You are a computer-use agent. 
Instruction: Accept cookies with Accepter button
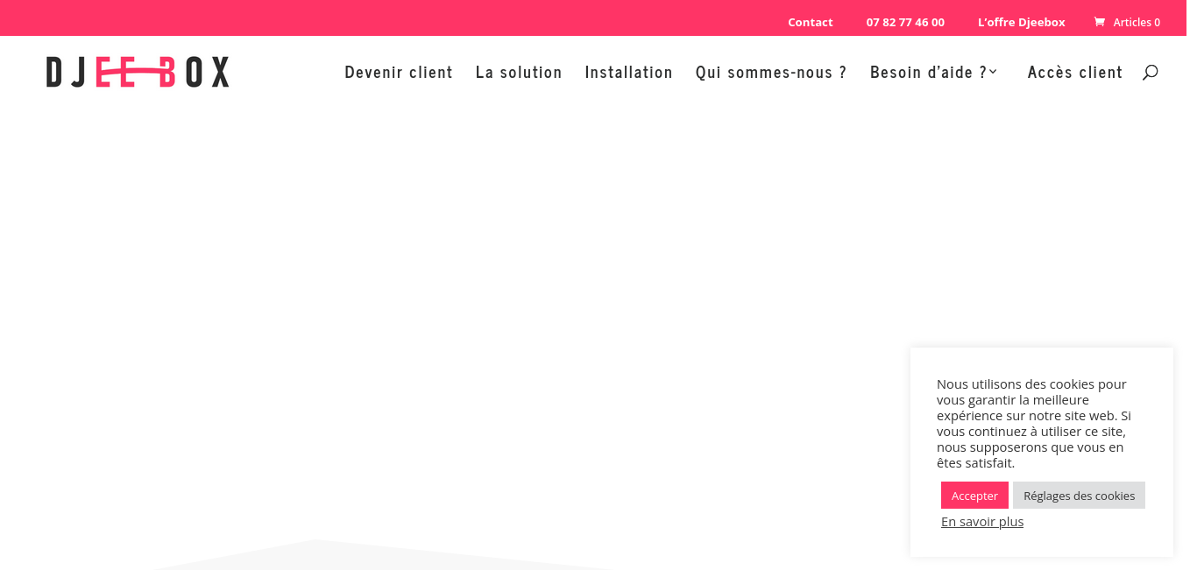pos(974,496)
